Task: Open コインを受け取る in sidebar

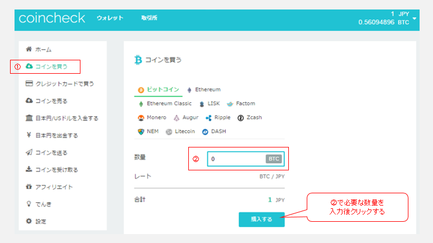Action: click(56, 170)
